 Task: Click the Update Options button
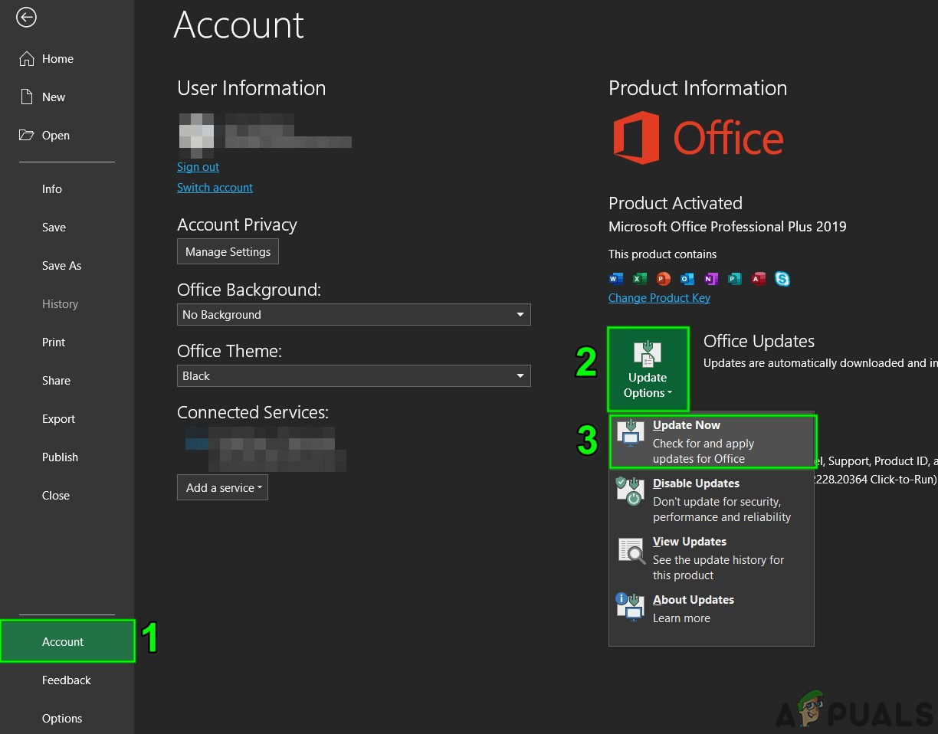[x=648, y=369]
